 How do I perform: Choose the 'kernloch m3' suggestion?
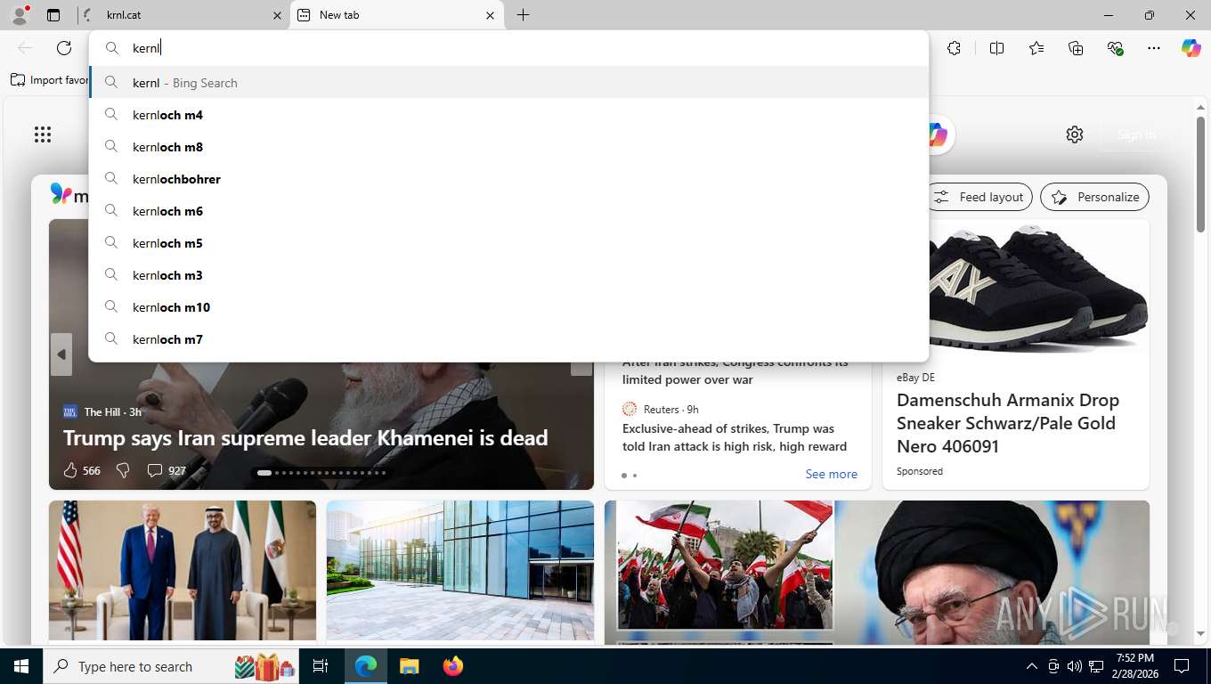(508, 275)
